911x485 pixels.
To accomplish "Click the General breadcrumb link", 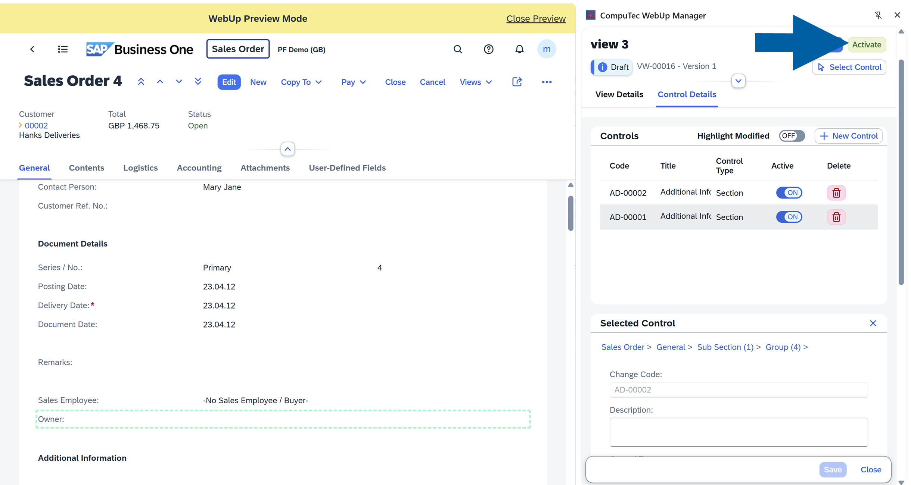I will click(x=671, y=347).
